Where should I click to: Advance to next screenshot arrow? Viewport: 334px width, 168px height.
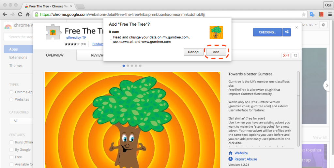327,85
